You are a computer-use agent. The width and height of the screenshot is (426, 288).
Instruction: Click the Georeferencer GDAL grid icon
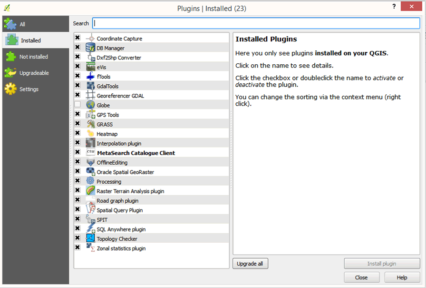[90, 95]
